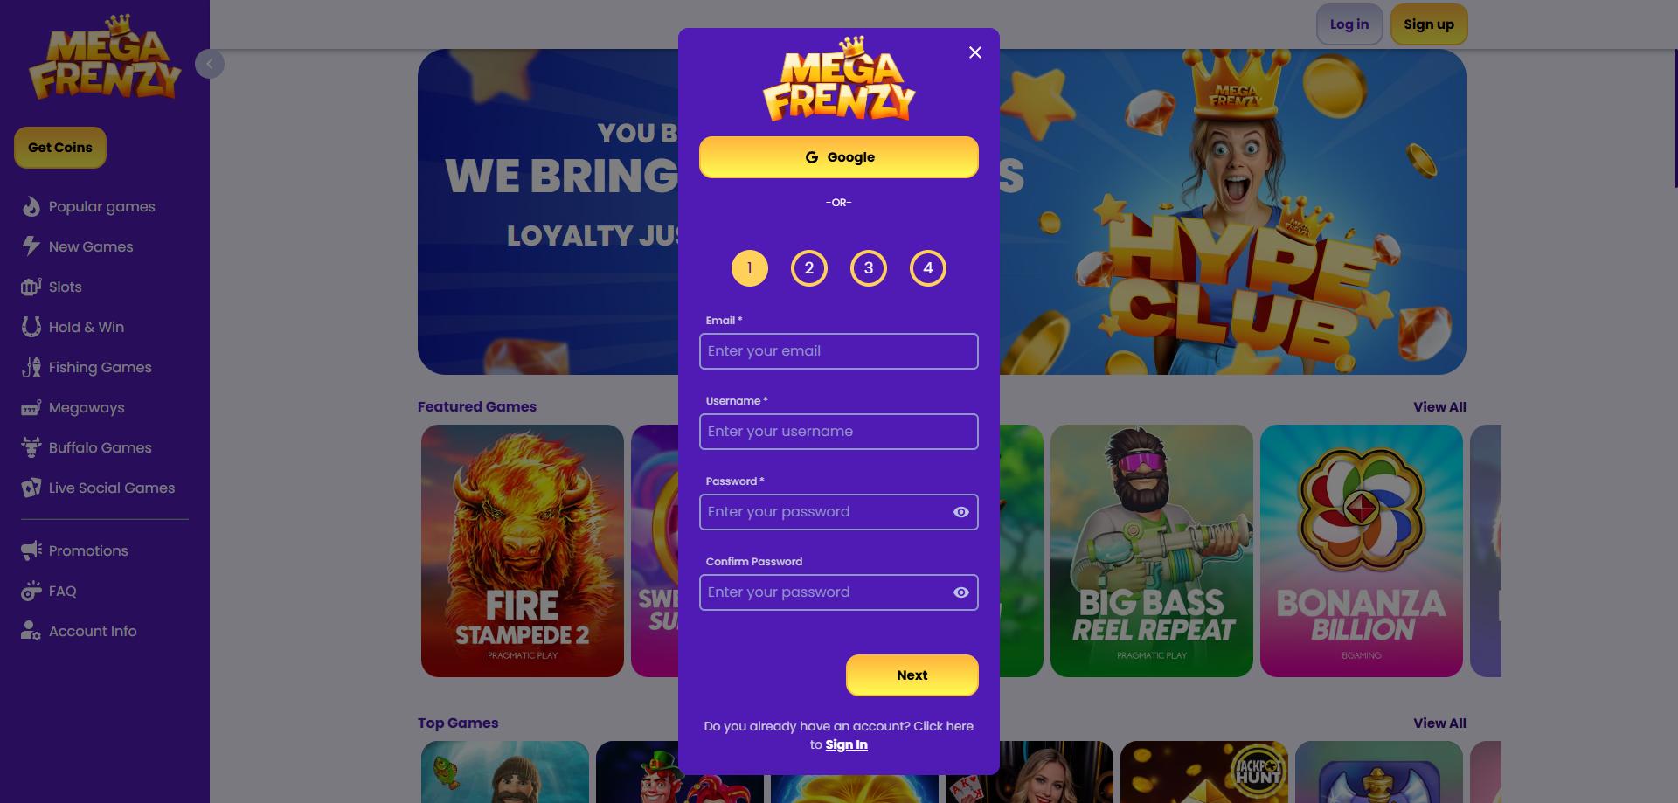Select registration step 4 circle

pos(928,268)
